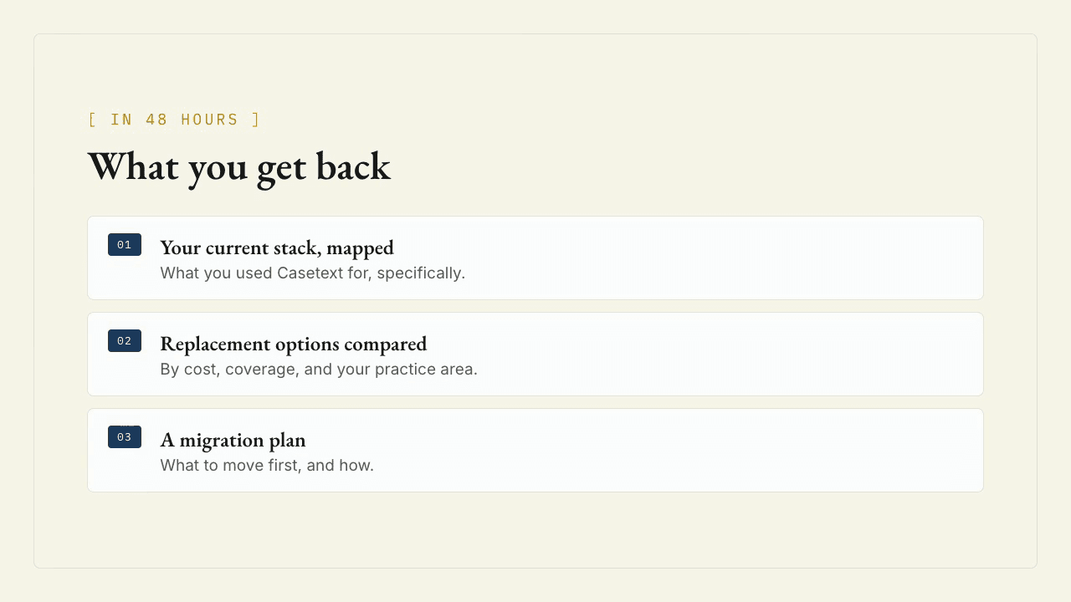The width and height of the screenshot is (1071, 602).
Task: Click the word 'Casetext' in first card
Action: [x=310, y=273]
